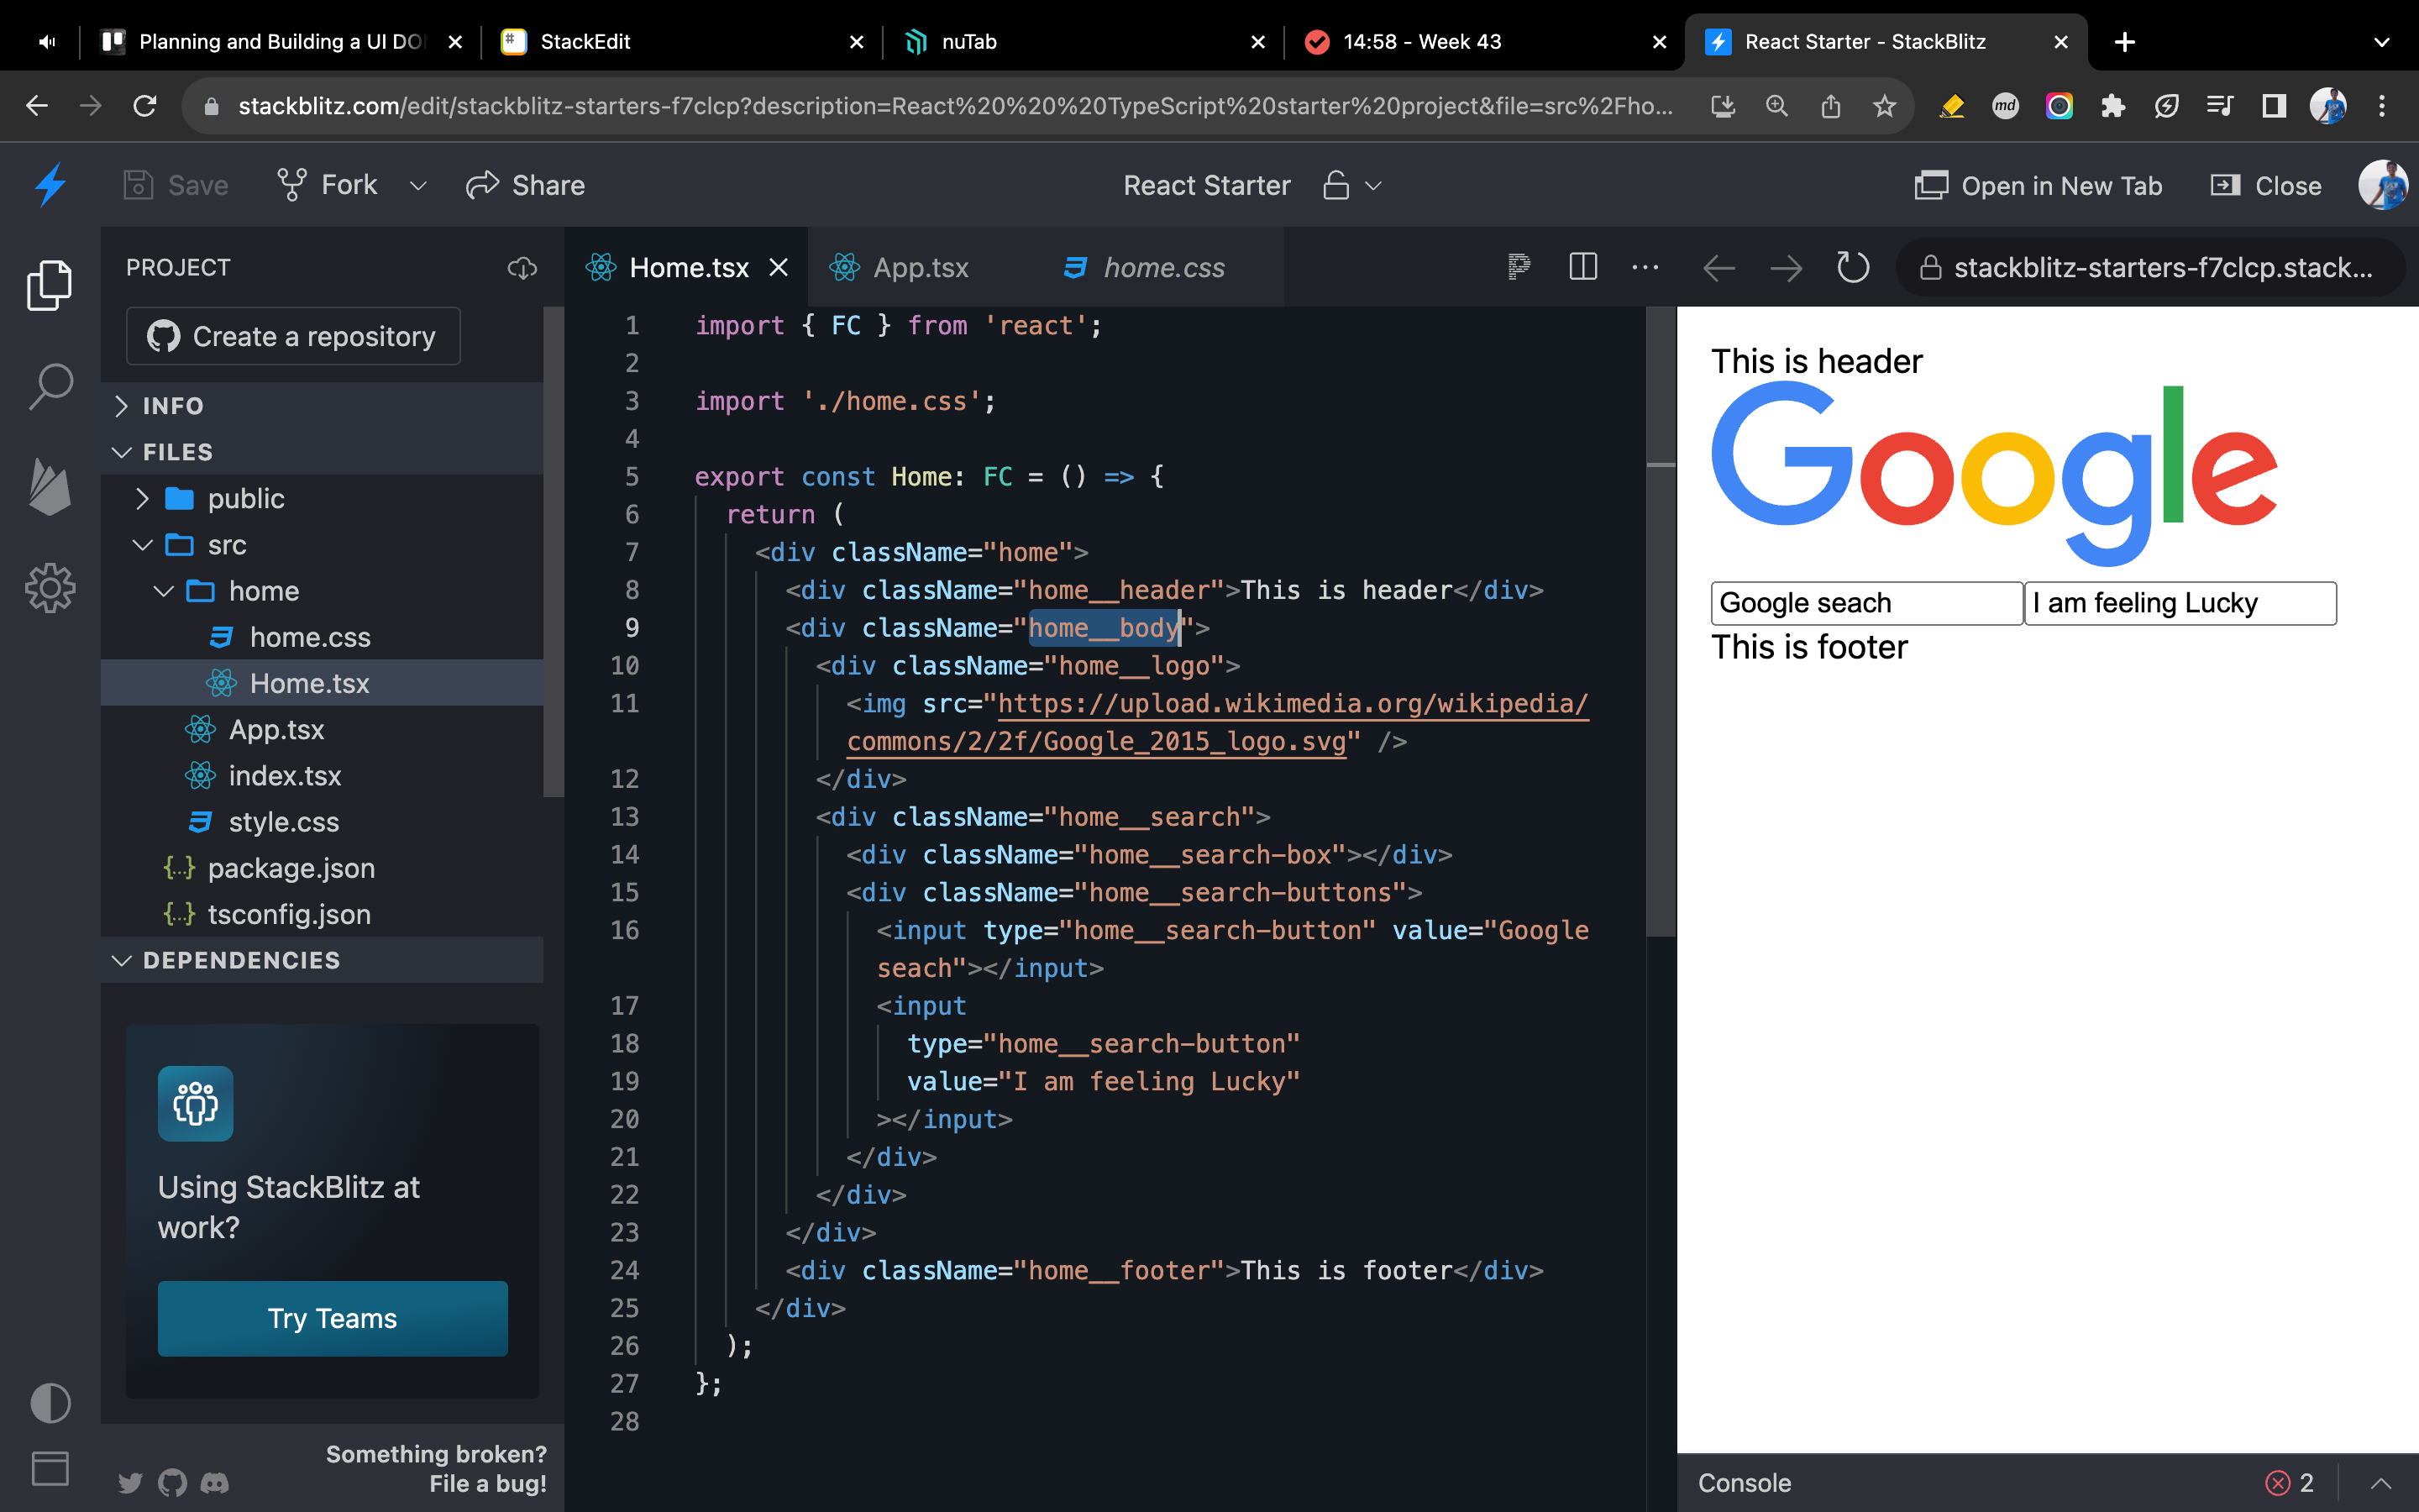This screenshot has width=2419, height=1512.
Task: Toggle light/dark theme icon
Action: (50, 1402)
